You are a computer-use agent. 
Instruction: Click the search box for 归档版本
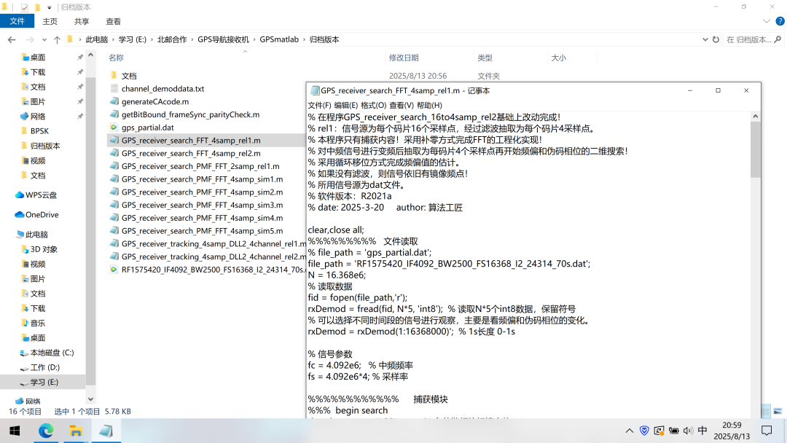(x=751, y=39)
